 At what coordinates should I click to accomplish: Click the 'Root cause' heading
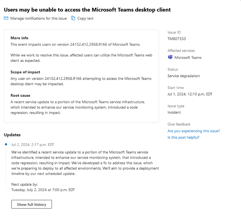(20, 96)
